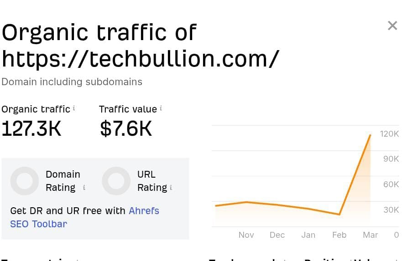Select the Dec label on chart axis

pos(277,235)
